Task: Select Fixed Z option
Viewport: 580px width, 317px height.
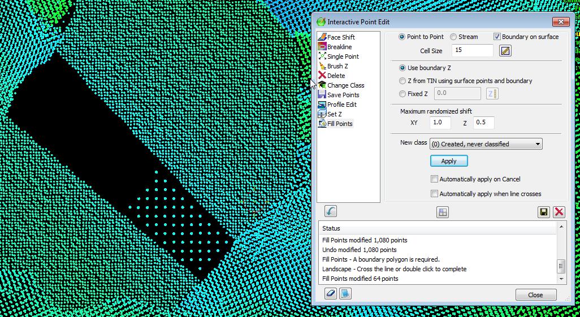Action: tap(414, 94)
